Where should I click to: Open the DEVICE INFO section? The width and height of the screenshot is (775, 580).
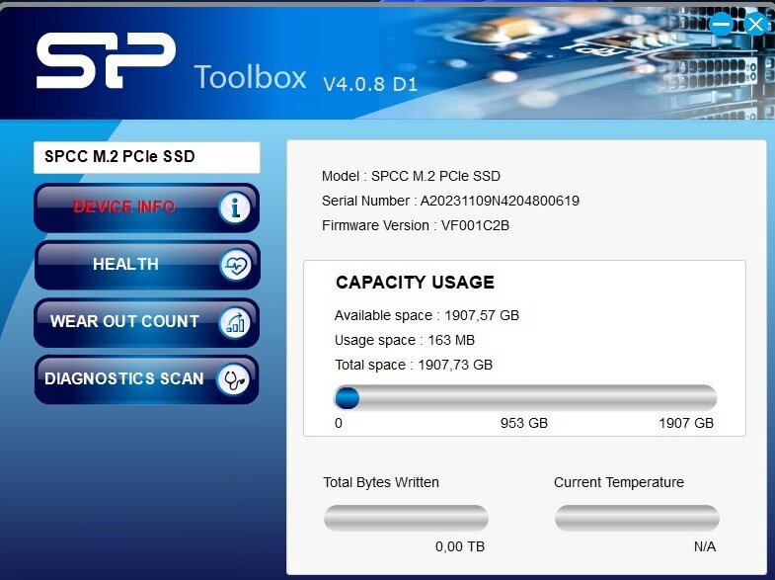(147, 207)
